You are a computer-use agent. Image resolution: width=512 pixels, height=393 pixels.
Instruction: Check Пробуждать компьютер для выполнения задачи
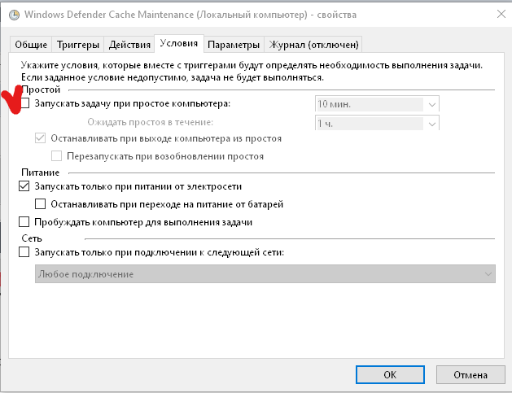coord(24,222)
